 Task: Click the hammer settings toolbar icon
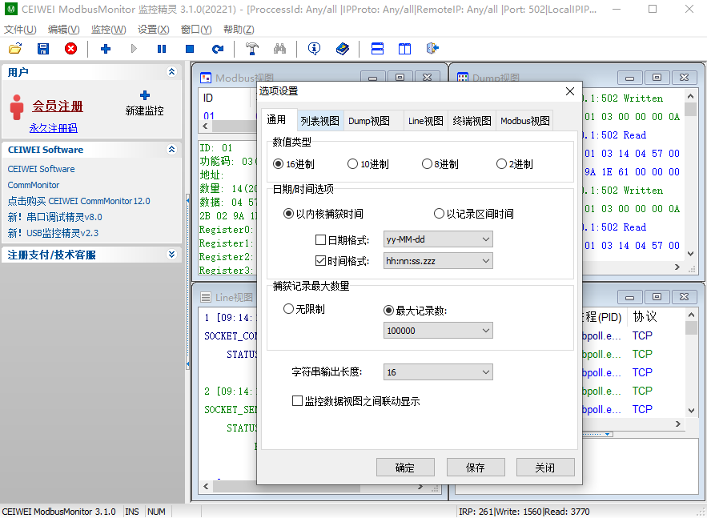point(252,49)
